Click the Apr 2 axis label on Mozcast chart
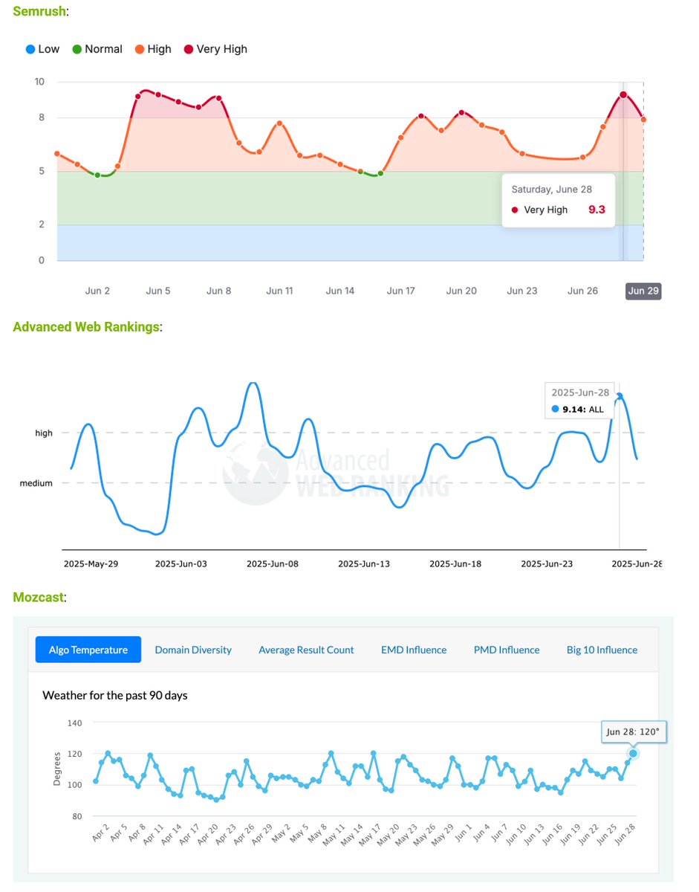The width and height of the screenshot is (699, 892). tap(101, 833)
